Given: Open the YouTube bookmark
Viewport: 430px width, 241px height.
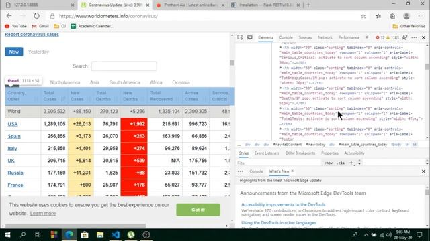Looking at the screenshot, I should click(x=15, y=26).
